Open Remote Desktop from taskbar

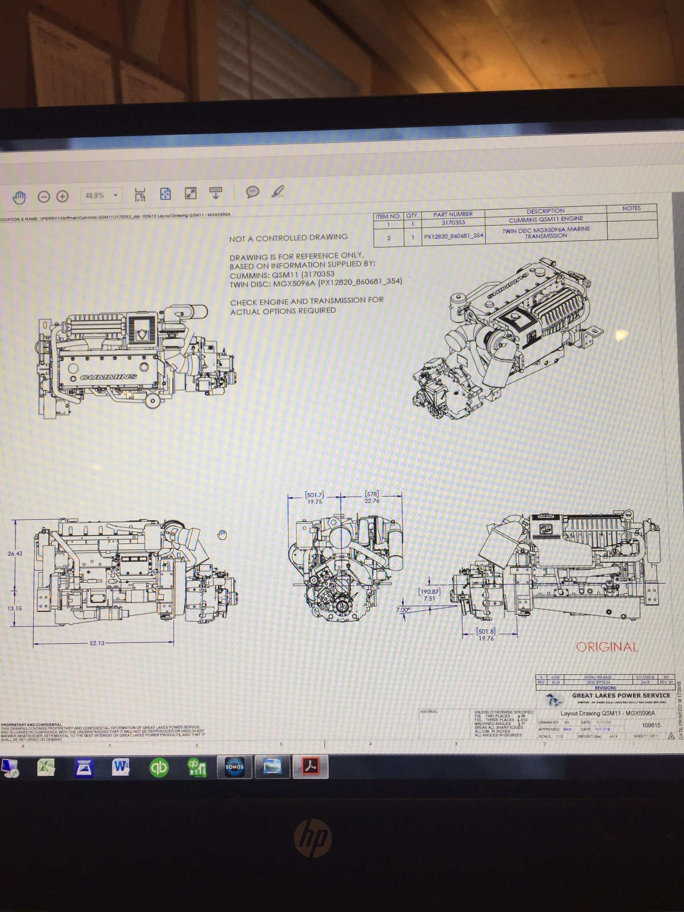click(x=9, y=768)
